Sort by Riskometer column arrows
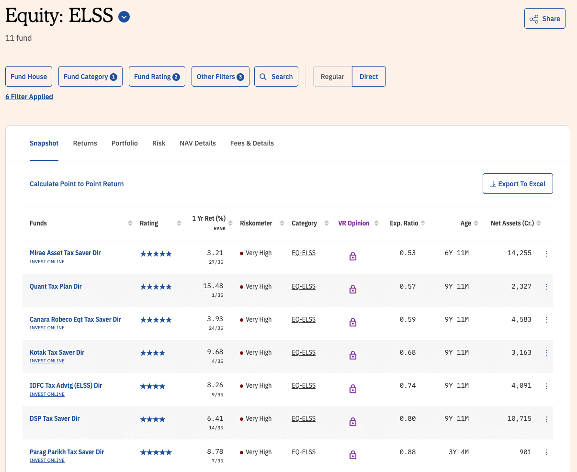The width and height of the screenshot is (577, 472). (x=282, y=224)
